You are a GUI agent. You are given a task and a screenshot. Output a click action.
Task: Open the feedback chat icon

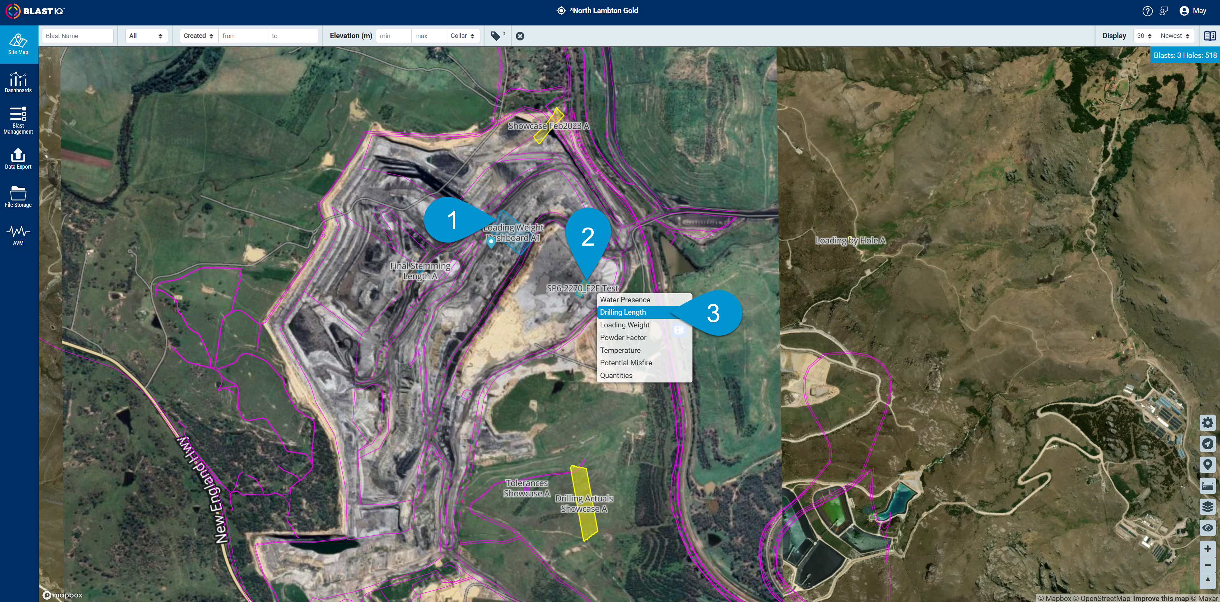tap(1164, 11)
